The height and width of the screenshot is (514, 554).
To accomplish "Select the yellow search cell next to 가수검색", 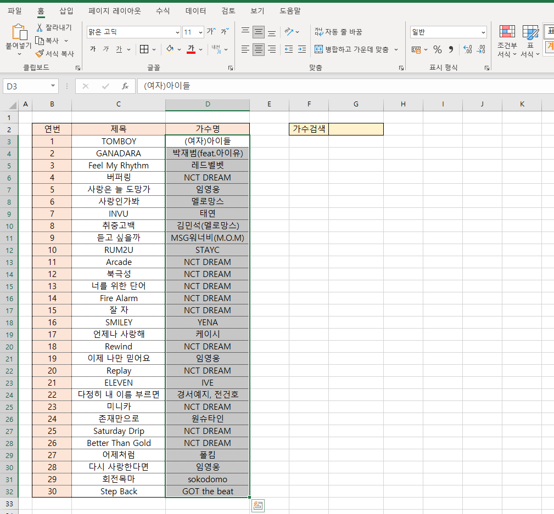I will pyautogui.click(x=356, y=129).
